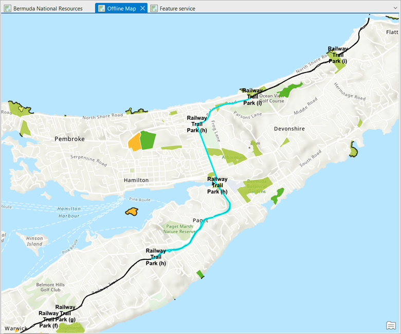Click the Feature service tab's map icon
401x334 pixels.
tap(154, 8)
